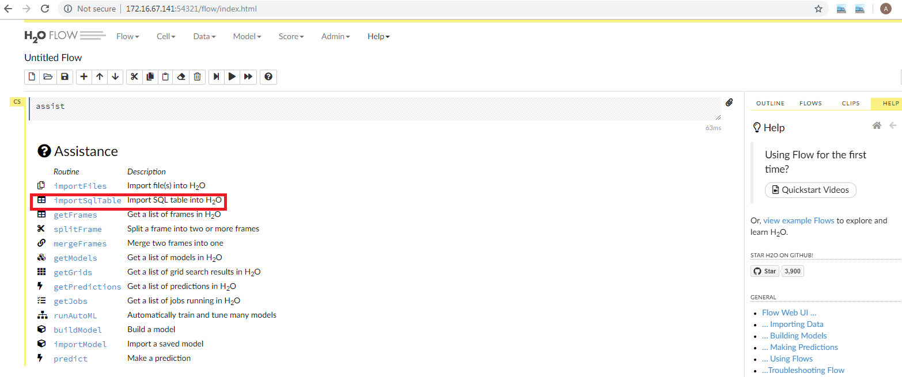Run the current cell with the play icon
Screen dimensions: 902x377
click(232, 77)
